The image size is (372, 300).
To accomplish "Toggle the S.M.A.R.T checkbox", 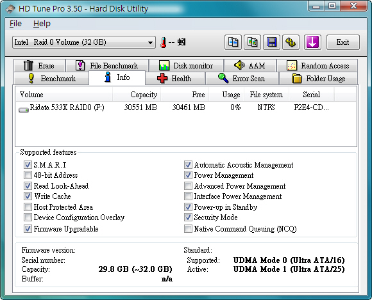I will 28,164.
